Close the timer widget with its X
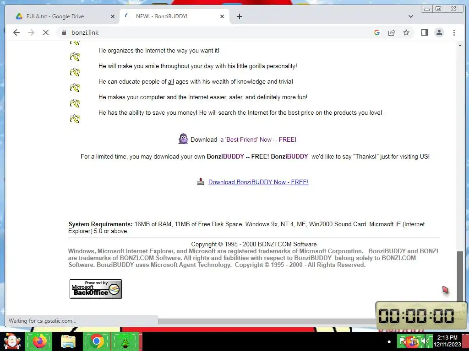The height and width of the screenshot is (351, 469). click(x=464, y=305)
